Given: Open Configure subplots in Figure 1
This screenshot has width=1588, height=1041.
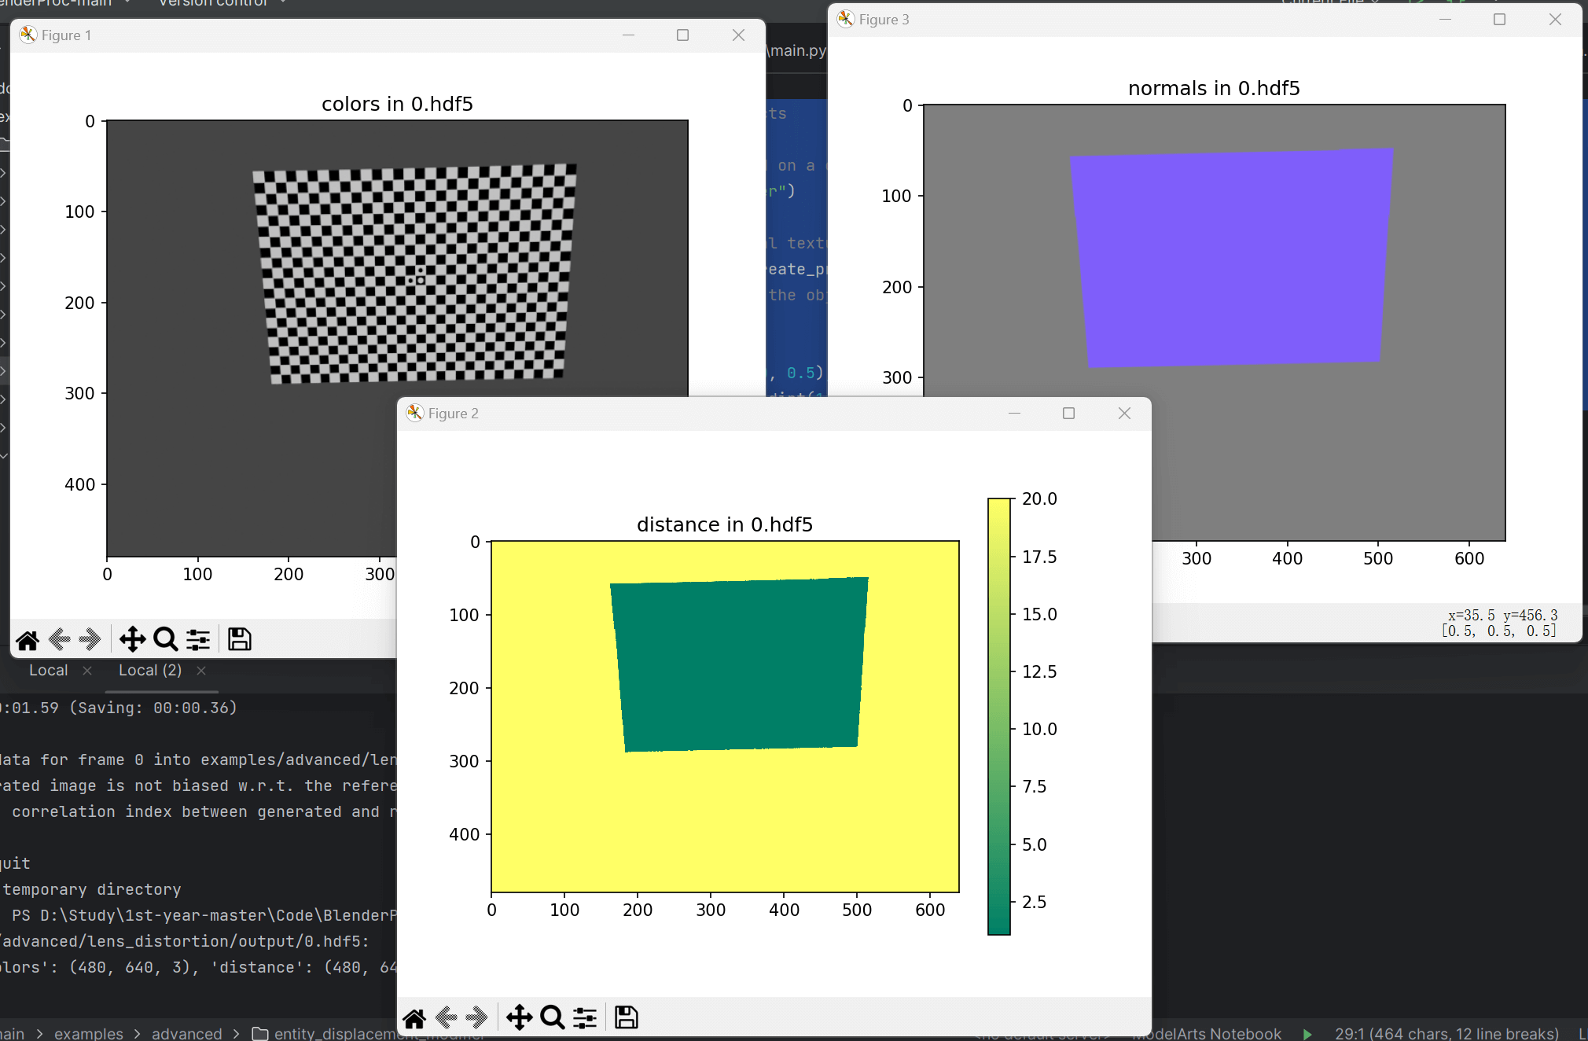Looking at the screenshot, I should [198, 640].
